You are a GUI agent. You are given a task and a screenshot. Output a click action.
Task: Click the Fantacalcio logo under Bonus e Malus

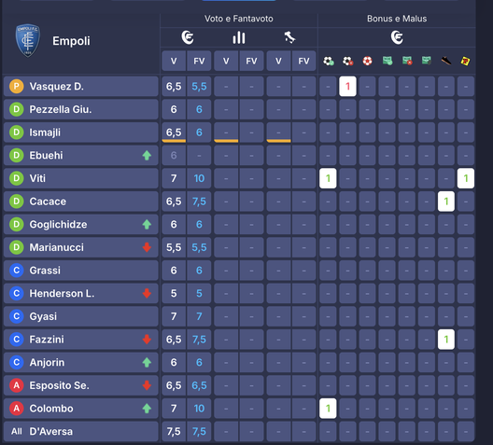coord(397,37)
